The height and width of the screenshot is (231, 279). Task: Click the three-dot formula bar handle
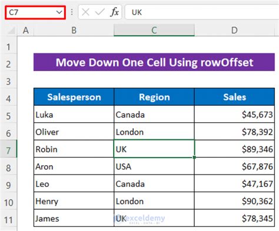[72, 12]
